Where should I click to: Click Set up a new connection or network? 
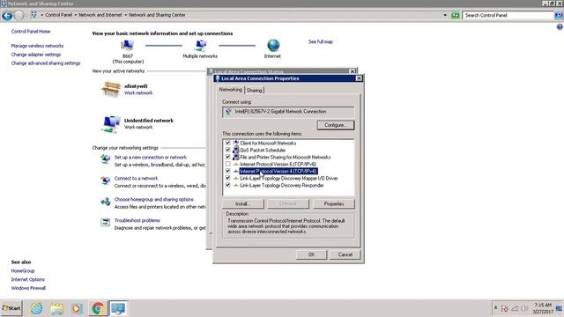[151, 158]
